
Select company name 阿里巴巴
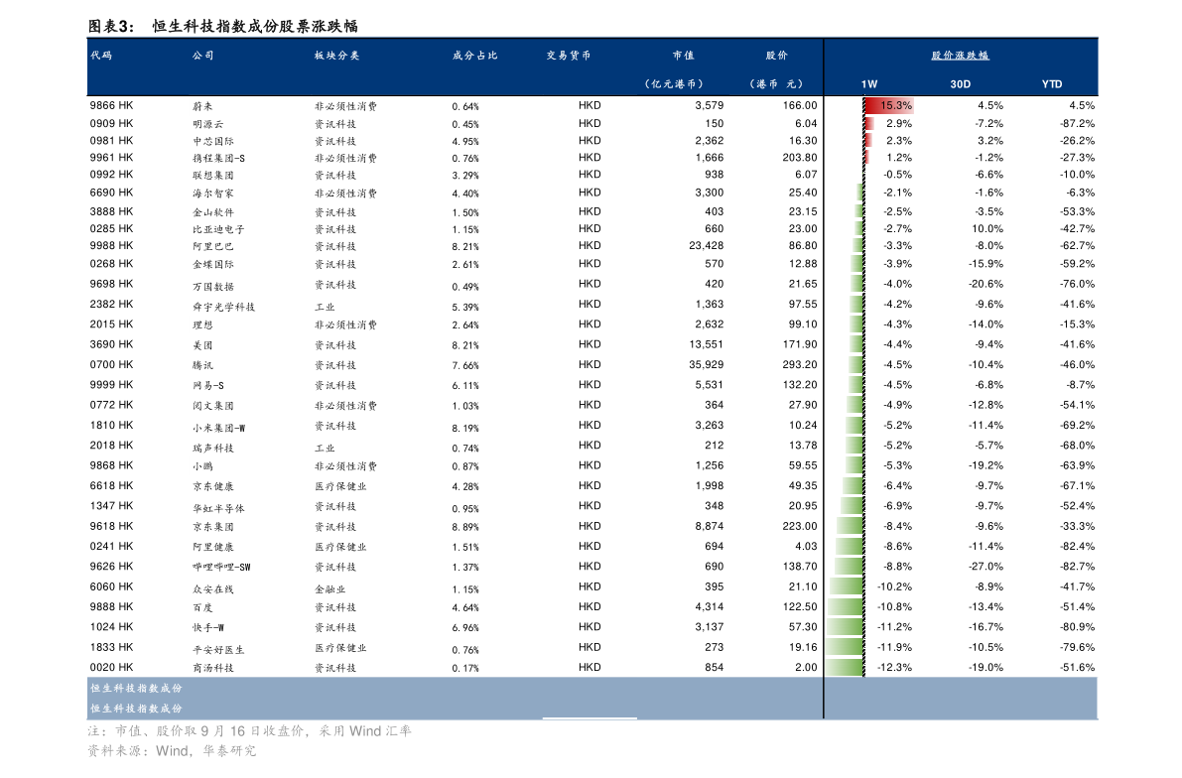click(x=213, y=246)
